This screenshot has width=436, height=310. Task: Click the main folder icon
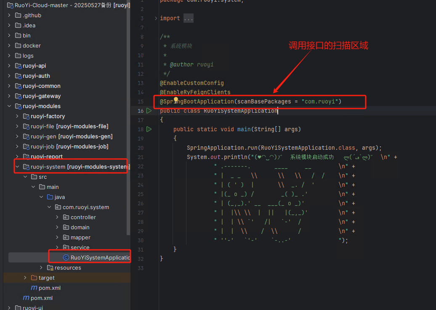(x=42, y=187)
